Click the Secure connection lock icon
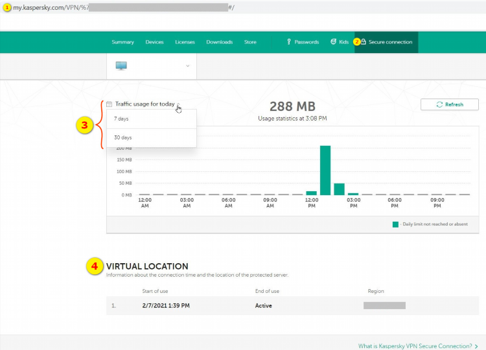The width and height of the screenshot is (486, 350). 364,41
